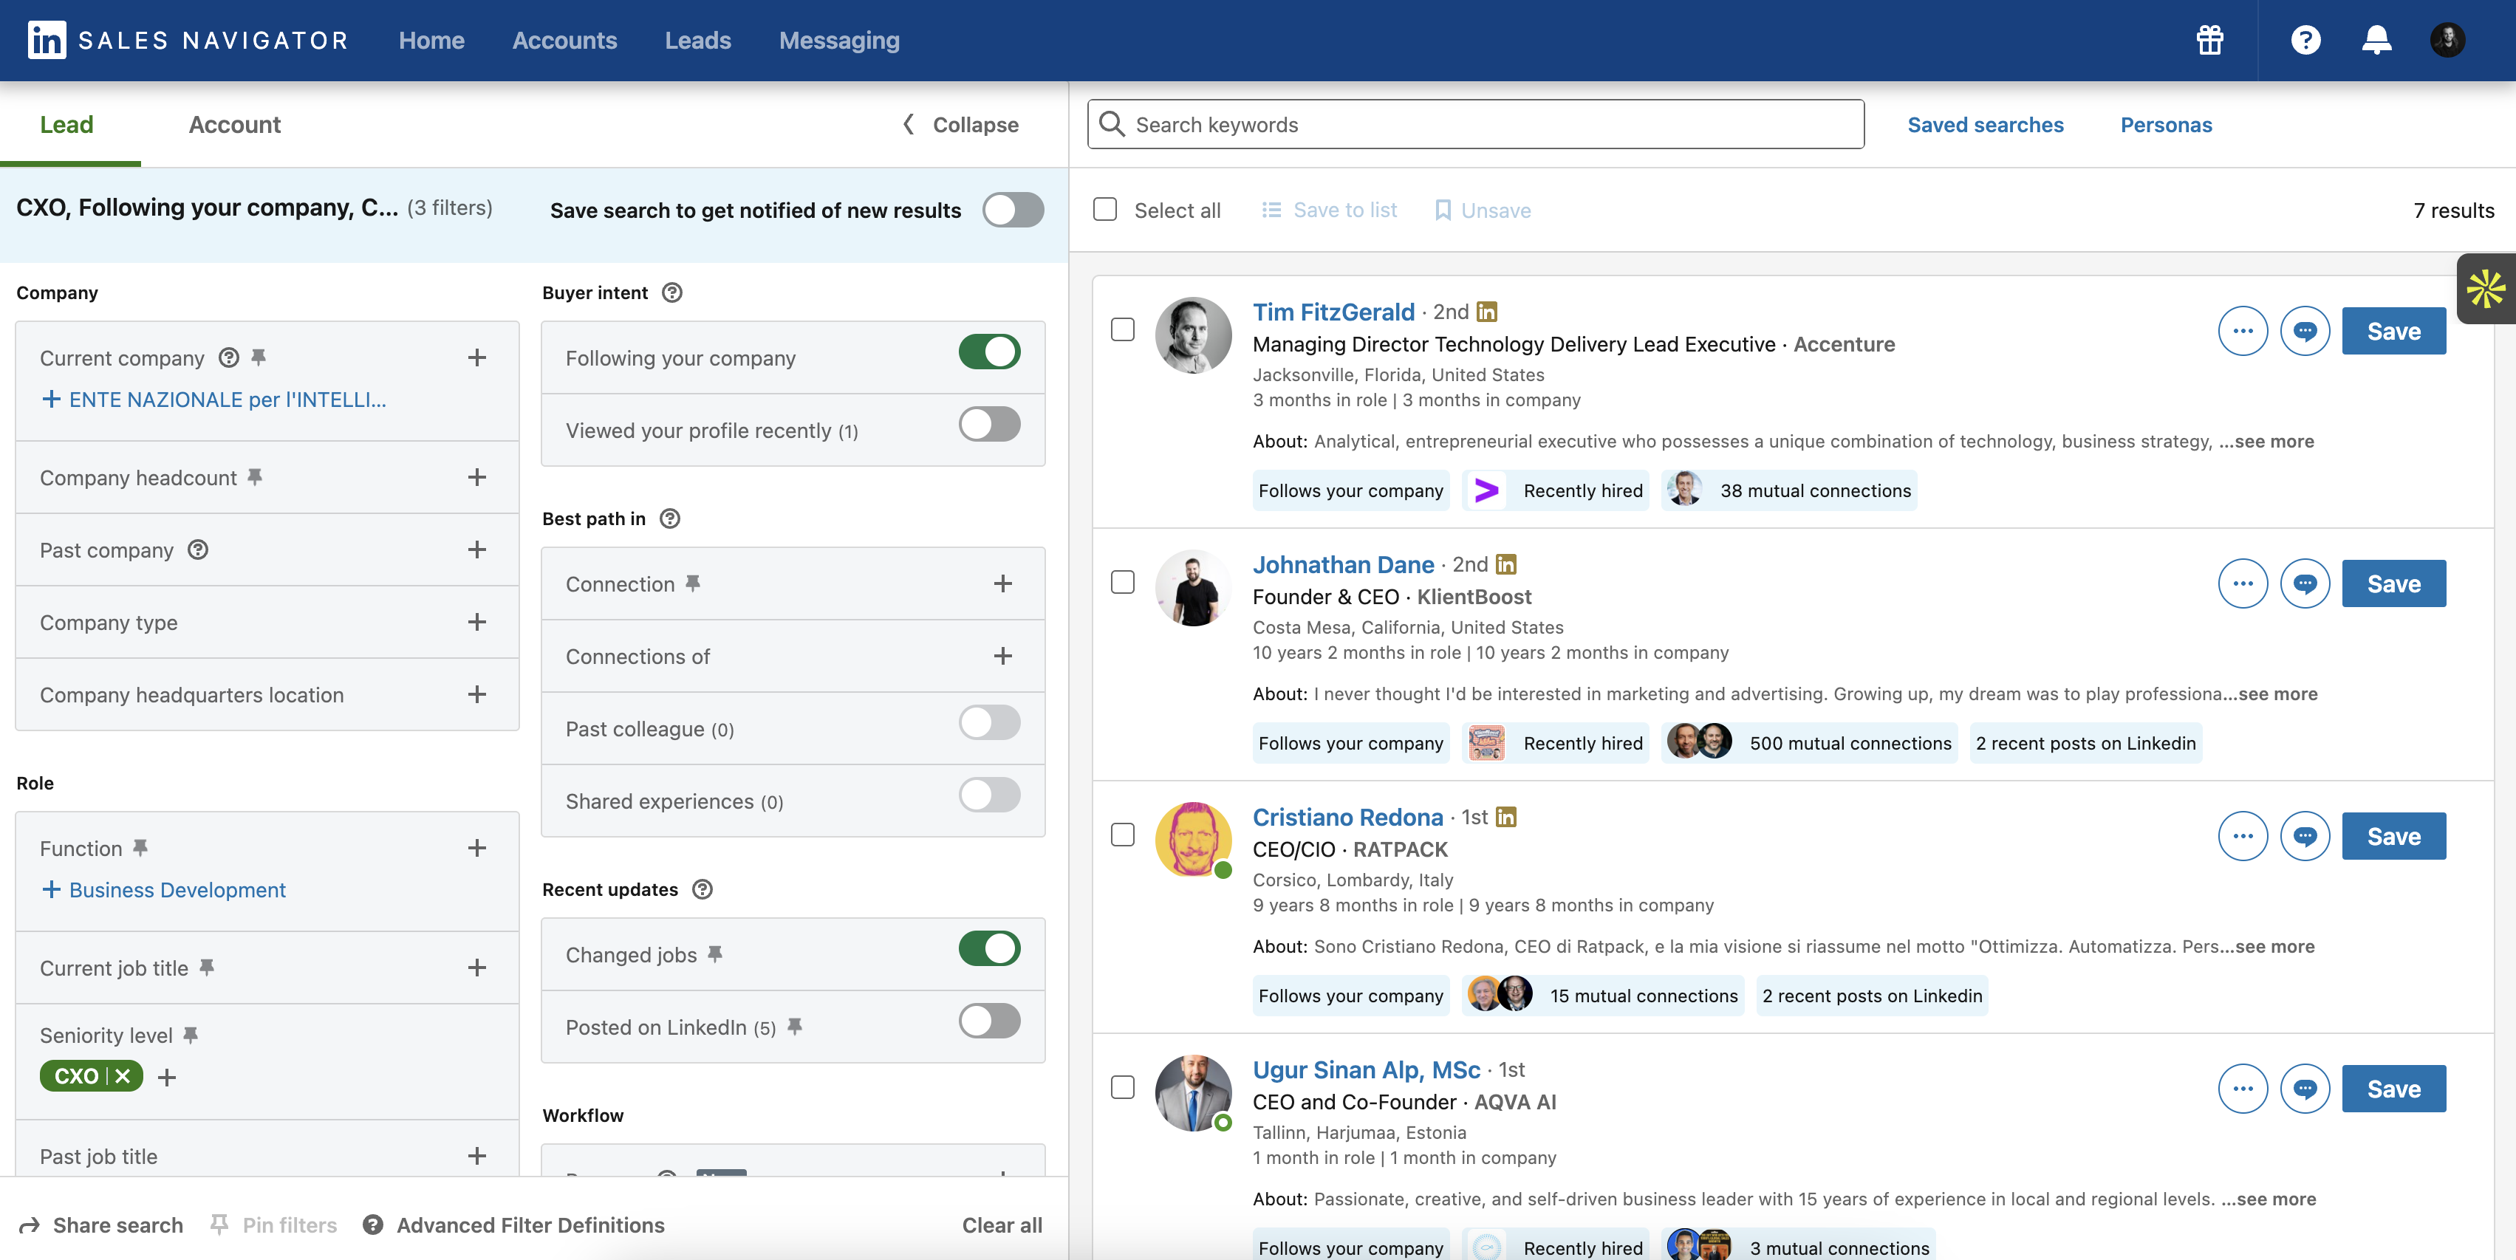This screenshot has width=2516, height=1260.
Task: Open Accounts in navigation bar
Action: pos(564,40)
